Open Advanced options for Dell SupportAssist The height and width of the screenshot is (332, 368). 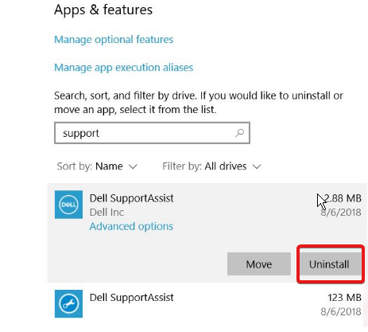(x=131, y=226)
